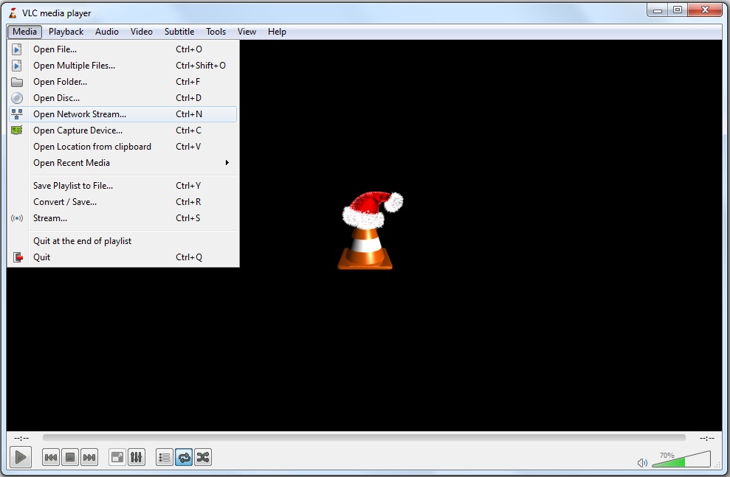This screenshot has height=477, width=730.
Task: Click the Stream broadcast icon
Action: coord(17,218)
